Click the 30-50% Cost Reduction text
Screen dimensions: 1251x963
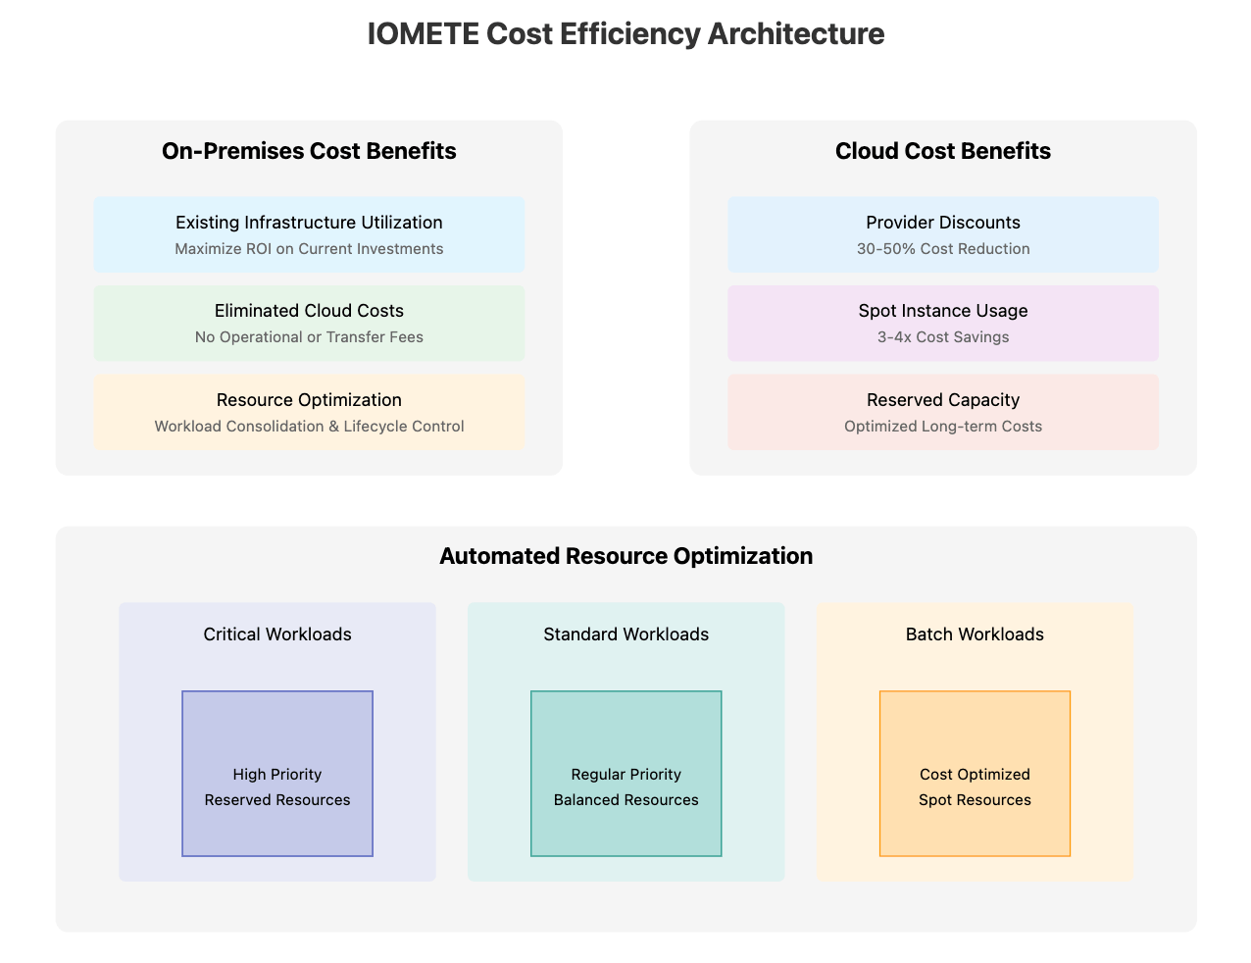point(943,249)
